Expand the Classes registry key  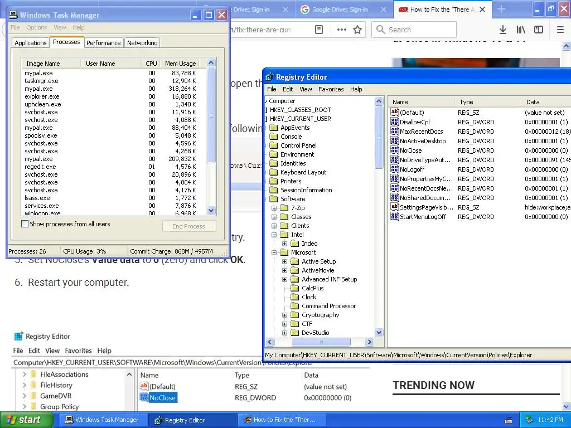pyautogui.click(x=274, y=217)
